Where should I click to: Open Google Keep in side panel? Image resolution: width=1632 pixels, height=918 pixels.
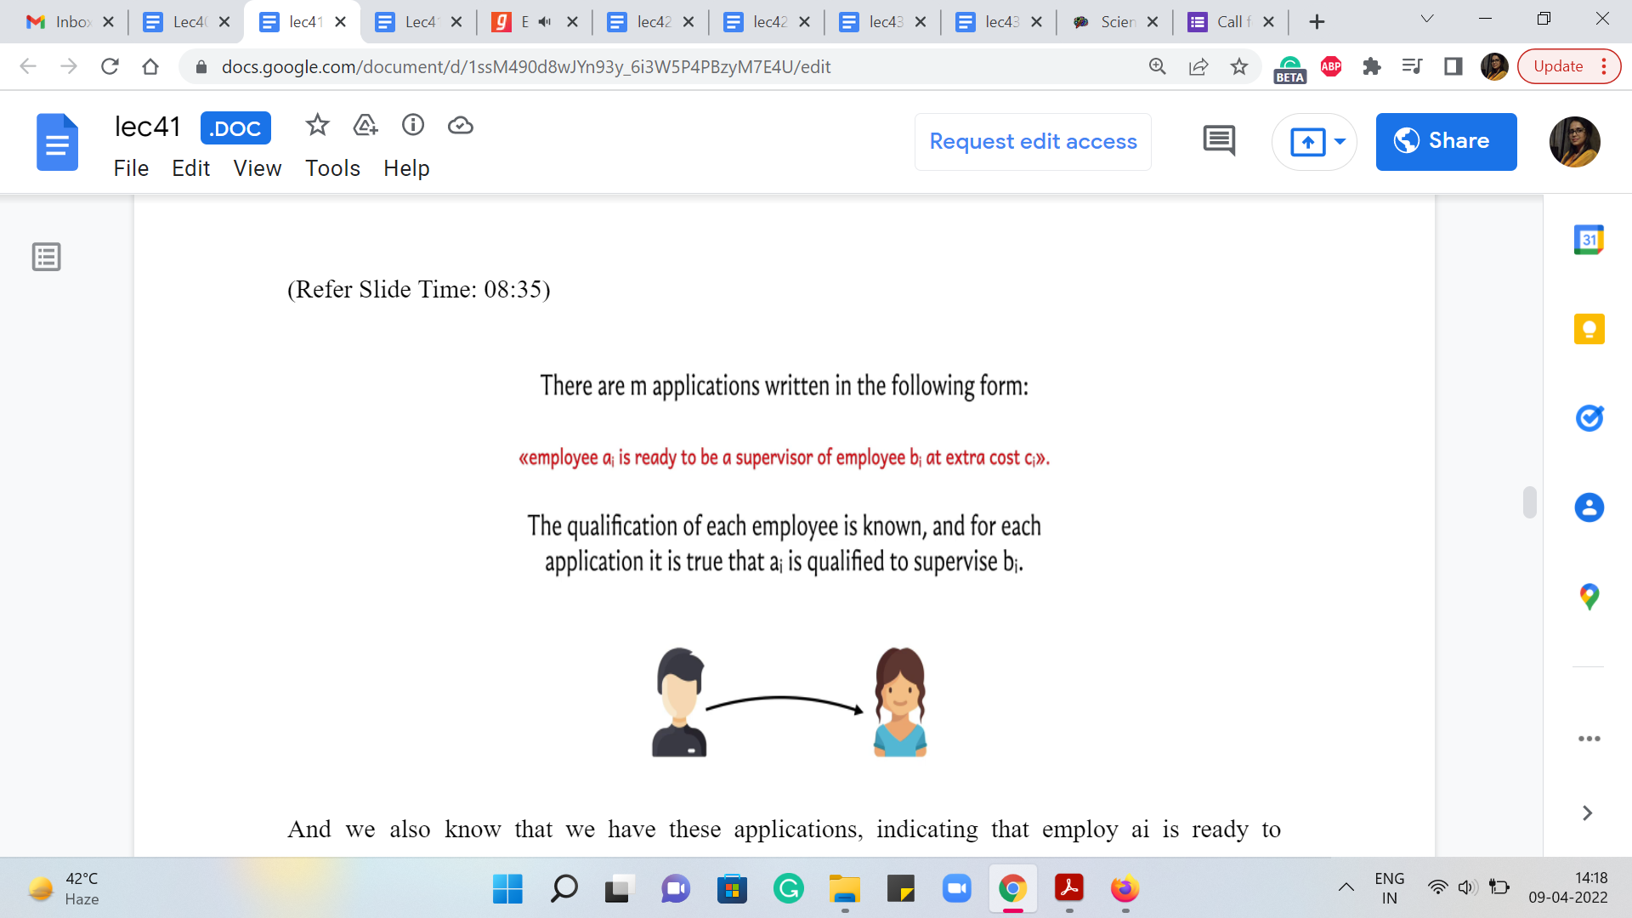tap(1589, 329)
